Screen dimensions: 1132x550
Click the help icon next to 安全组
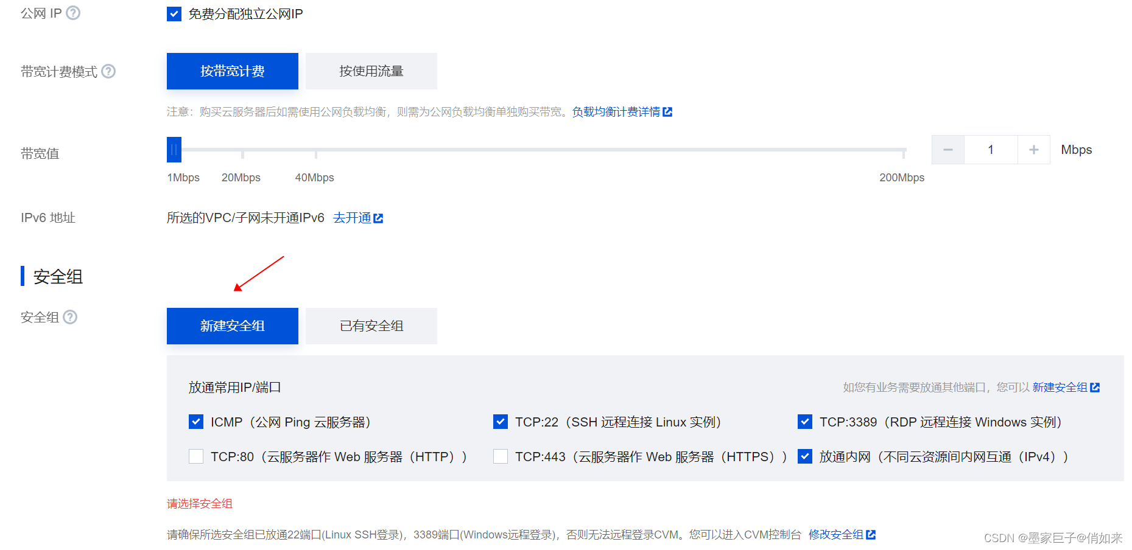coord(70,316)
